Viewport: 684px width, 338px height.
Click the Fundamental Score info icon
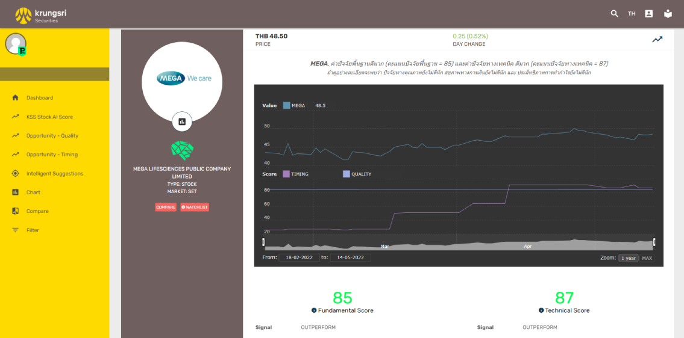point(313,310)
